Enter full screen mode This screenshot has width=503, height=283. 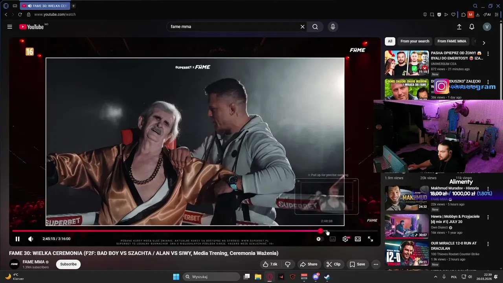[370, 239]
